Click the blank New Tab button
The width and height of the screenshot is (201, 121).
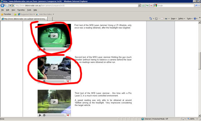click(x=50, y=19)
